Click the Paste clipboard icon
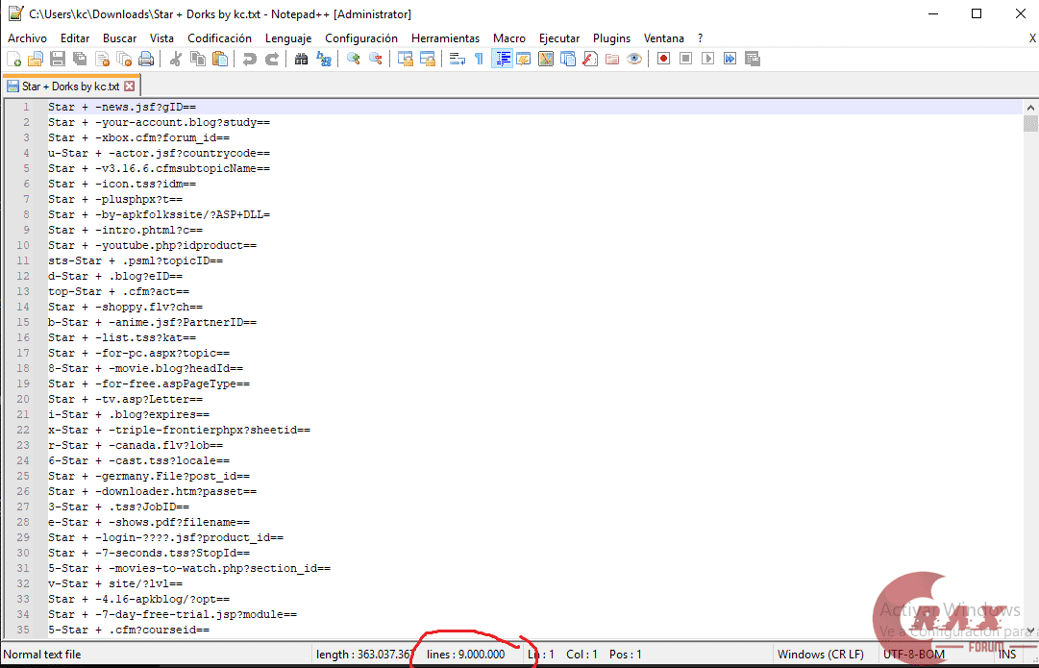The width and height of the screenshot is (1039, 668). [x=220, y=59]
